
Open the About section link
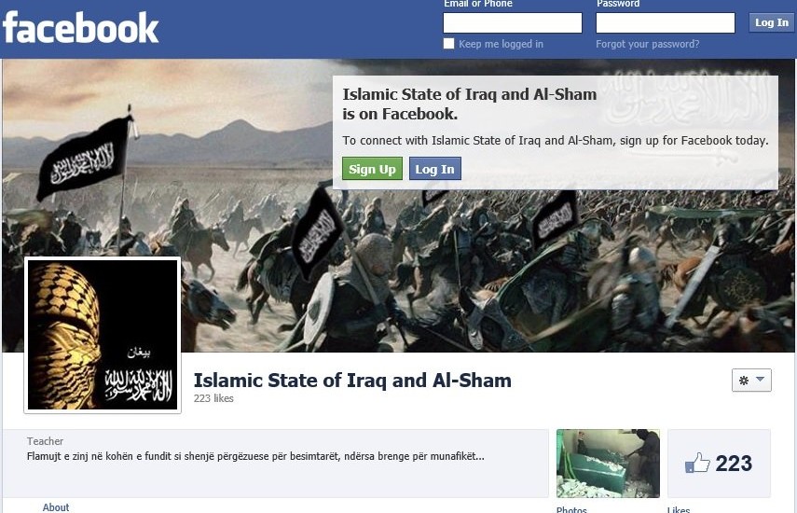56,506
